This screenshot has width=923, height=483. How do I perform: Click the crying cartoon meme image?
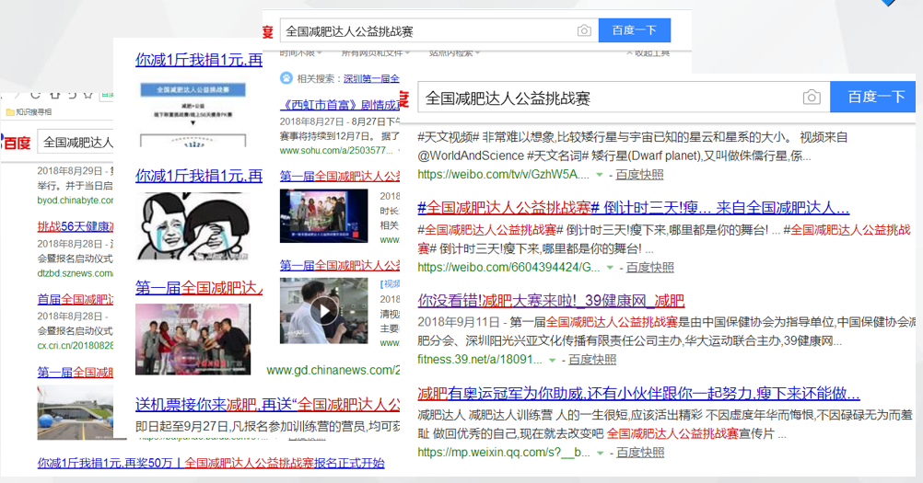(193, 226)
